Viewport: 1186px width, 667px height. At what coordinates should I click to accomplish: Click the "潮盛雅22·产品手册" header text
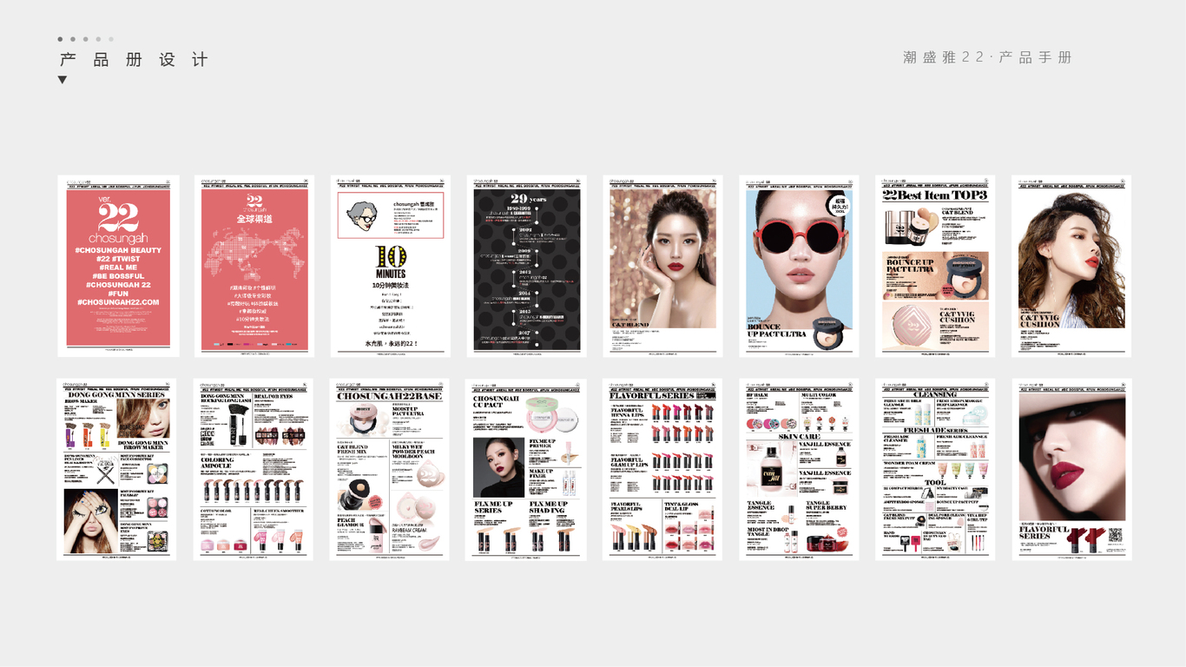click(987, 57)
